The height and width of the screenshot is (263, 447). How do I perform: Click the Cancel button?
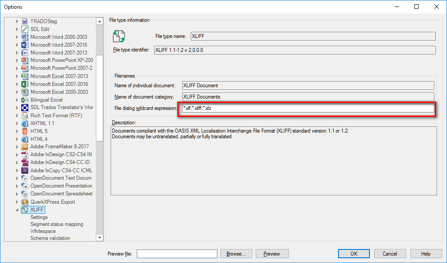(x=389, y=253)
